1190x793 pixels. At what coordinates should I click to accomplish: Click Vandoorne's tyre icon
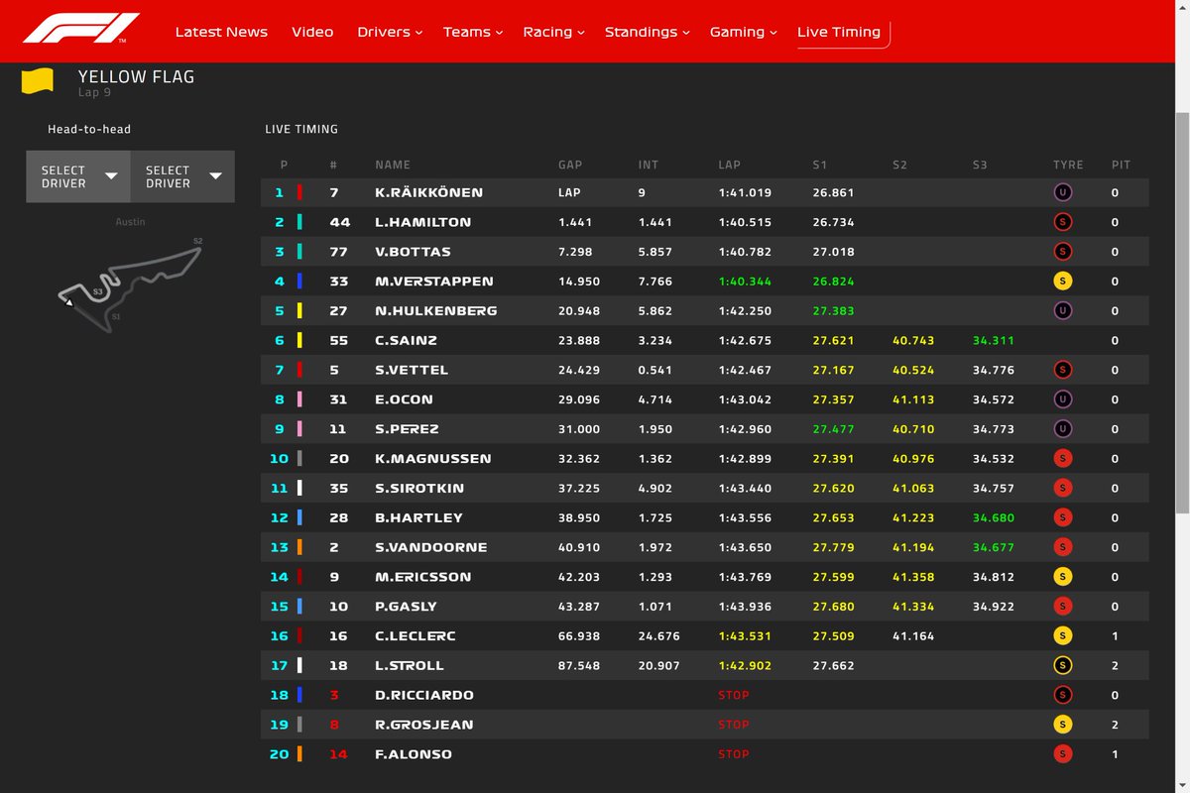coord(1062,547)
